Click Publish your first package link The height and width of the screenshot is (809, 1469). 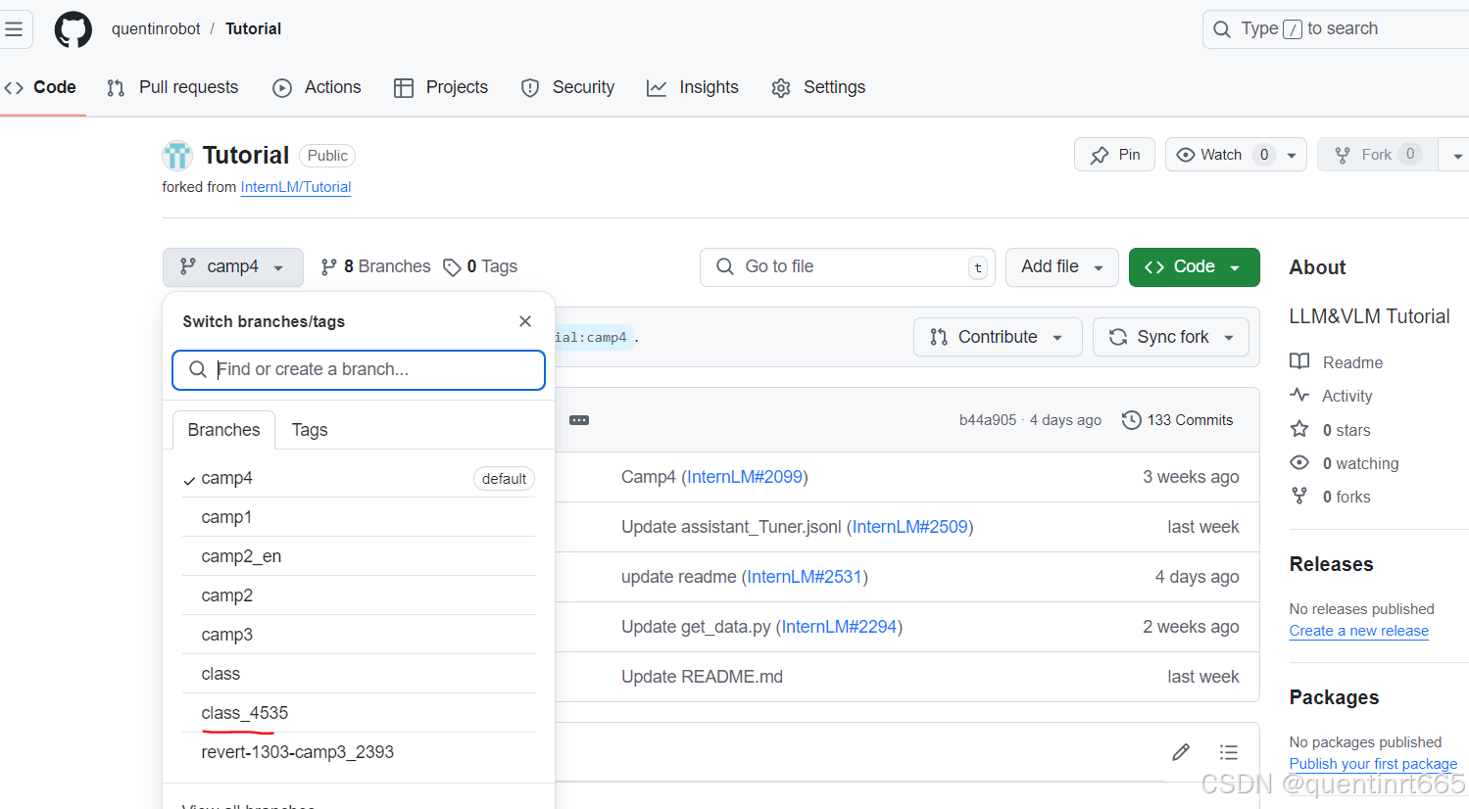click(x=1373, y=764)
